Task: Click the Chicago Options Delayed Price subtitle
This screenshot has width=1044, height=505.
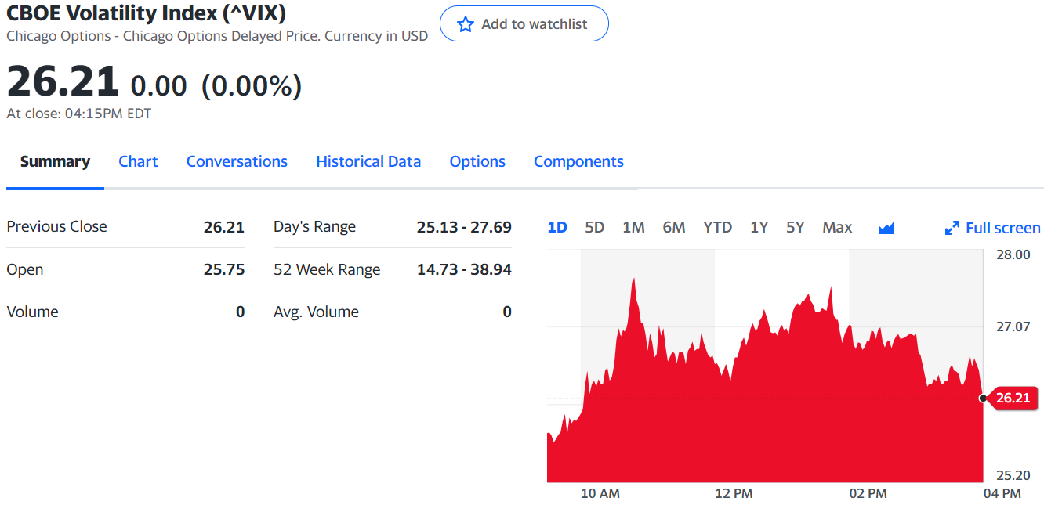Action: click(x=217, y=36)
